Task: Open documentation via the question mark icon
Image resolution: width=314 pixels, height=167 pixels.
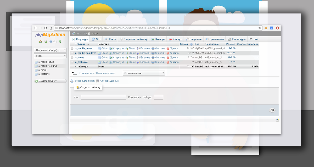Action: point(51,41)
